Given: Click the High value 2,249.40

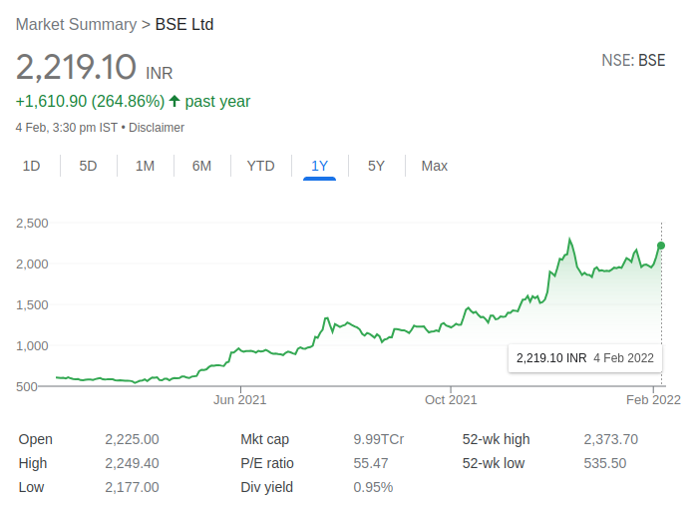Looking at the screenshot, I should click(132, 463).
